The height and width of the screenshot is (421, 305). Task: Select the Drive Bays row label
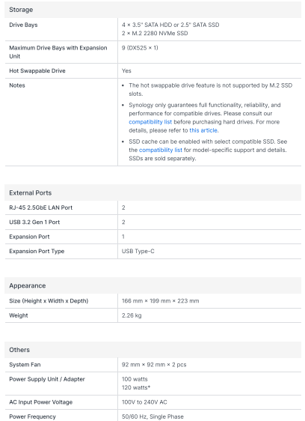point(23,25)
